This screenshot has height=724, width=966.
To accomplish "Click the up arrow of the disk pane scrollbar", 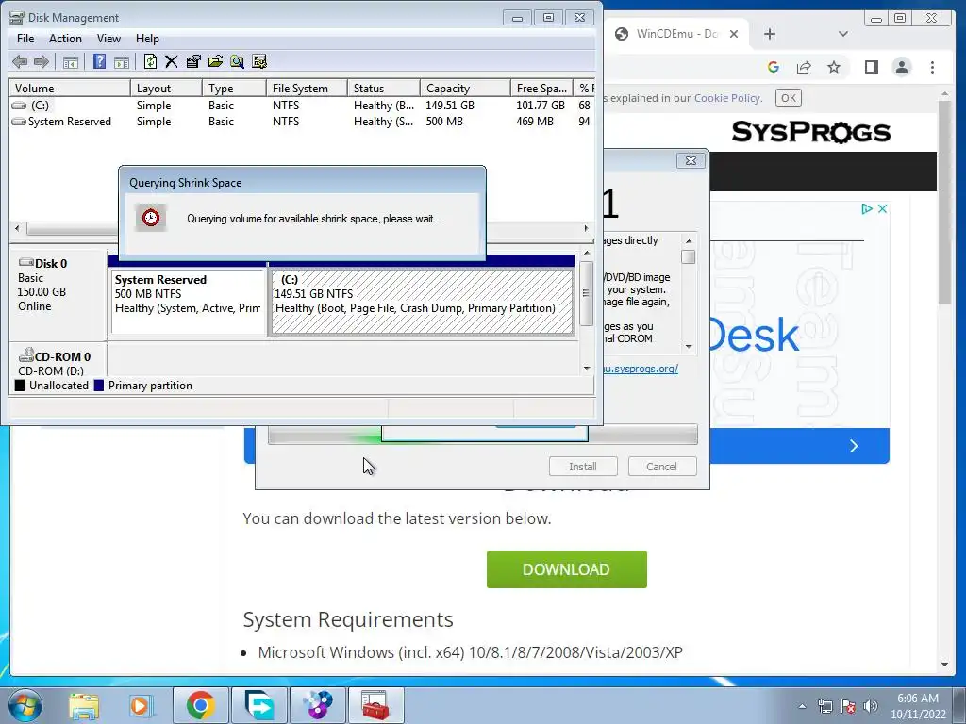I will pos(587,253).
